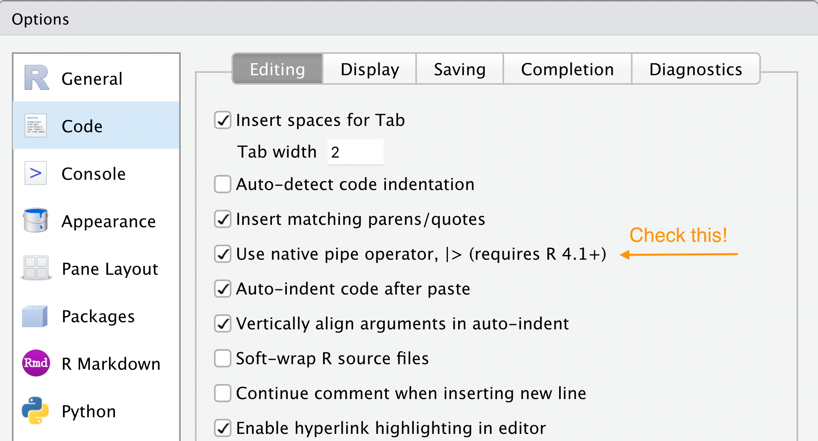The width and height of the screenshot is (818, 441).
Task: Click the Appearance paint bucket icon
Action: click(36, 220)
